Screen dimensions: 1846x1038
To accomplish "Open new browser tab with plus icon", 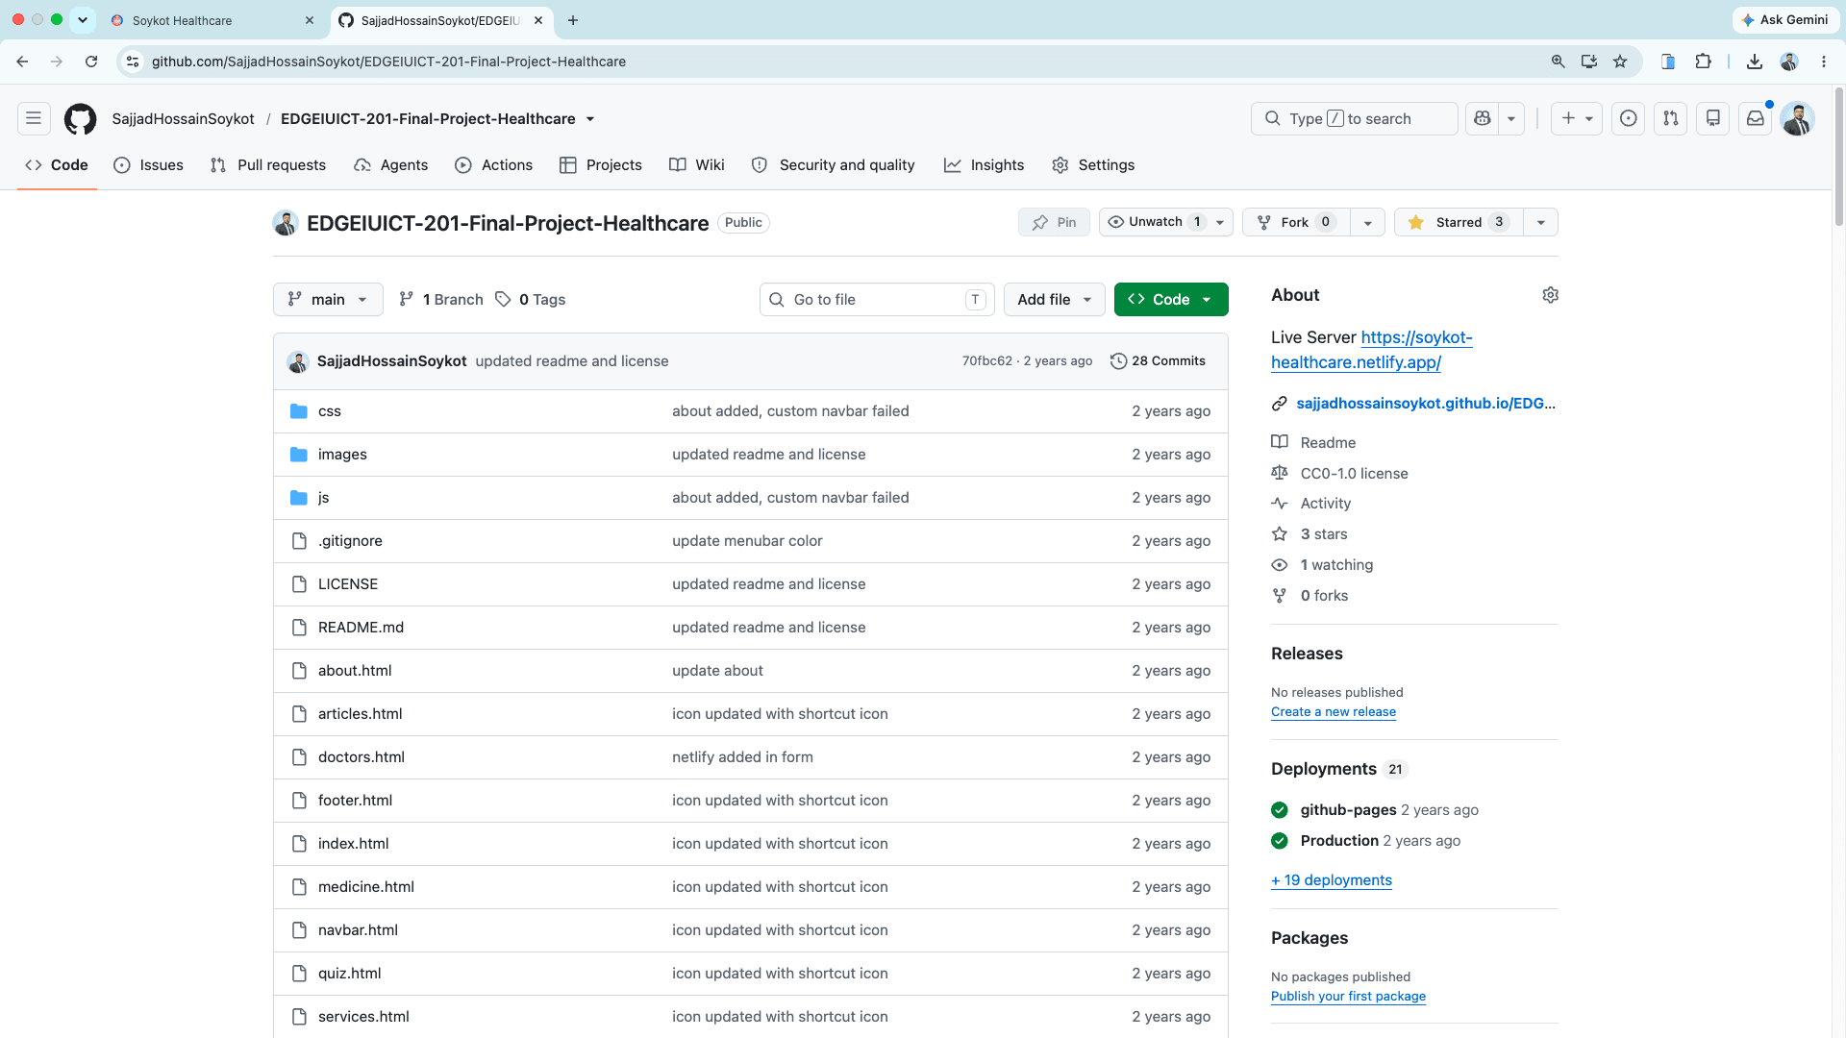I will point(573,20).
